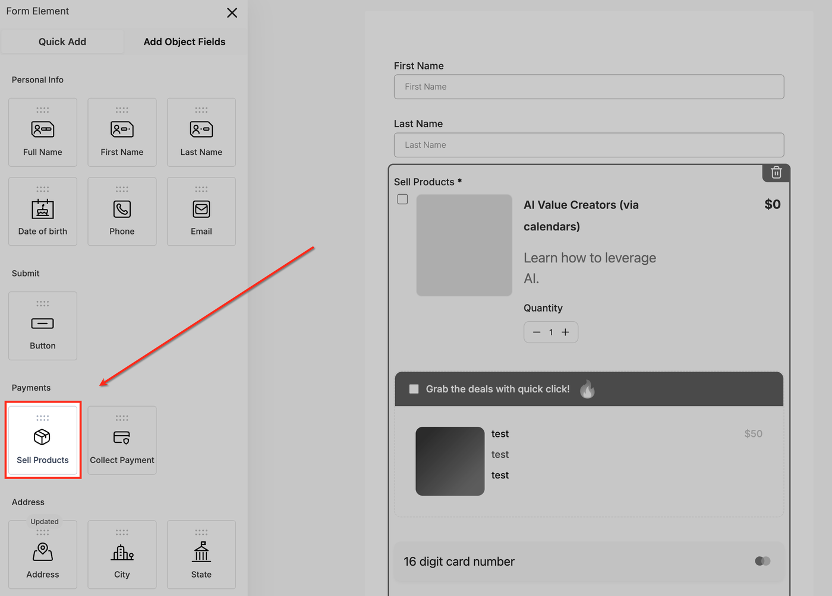This screenshot has height=596, width=832.
Task: Add the Phone field element
Action: (122, 211)
